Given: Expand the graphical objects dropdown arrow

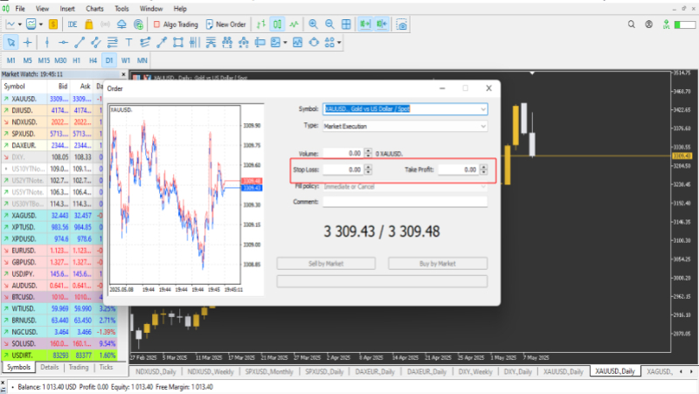Looking at the screenshot, I should click(286, 42).
